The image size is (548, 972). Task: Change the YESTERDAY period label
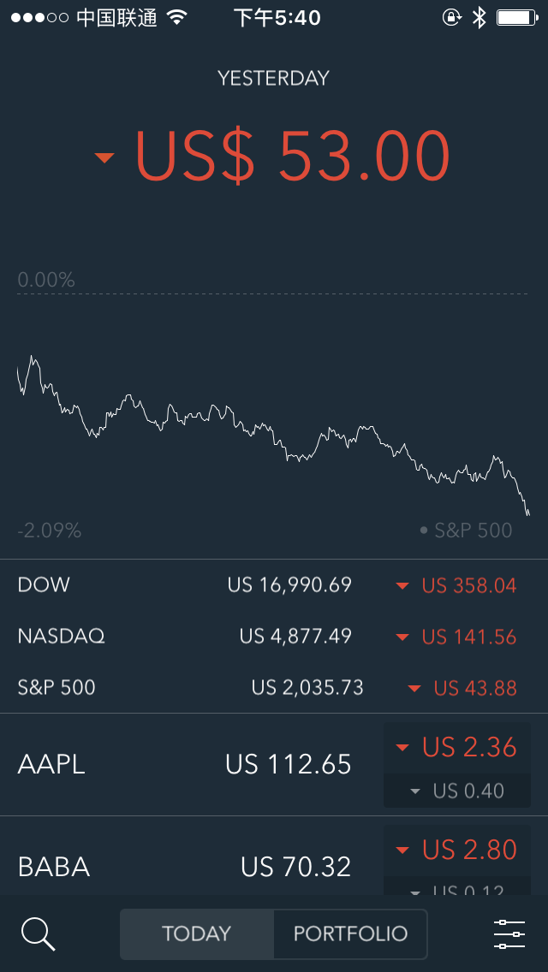click(274, 78)
